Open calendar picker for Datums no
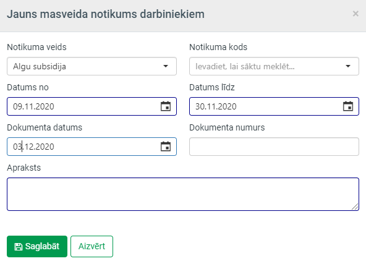Image resolution: width=366 pixels, height=261 pixels. pyautogui.click(x=166, y=106)
